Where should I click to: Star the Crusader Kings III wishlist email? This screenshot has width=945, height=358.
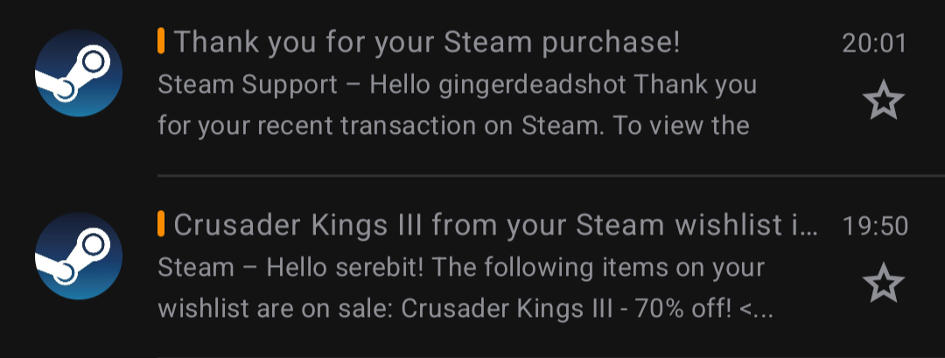883,284
